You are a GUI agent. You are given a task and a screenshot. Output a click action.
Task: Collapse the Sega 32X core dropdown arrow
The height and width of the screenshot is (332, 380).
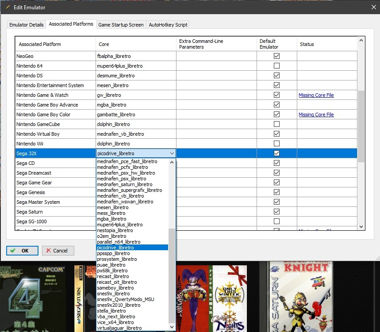pos(172,153)
